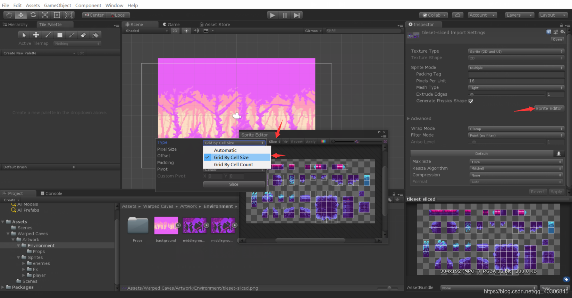Toggle Scene view effects image icon
The height and width of the screenshot is (298, 572).
click(x=206, y=31)
